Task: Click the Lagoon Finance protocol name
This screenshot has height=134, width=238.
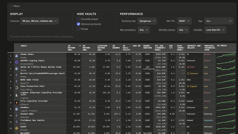Action: pyautogui.click(x=29, y=111)
